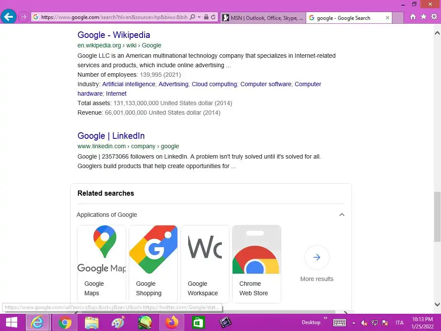441x331 pixels.
Task: Expand the Desktop toolbar chevron
Action: pyautogui.click(x=326, y=318)
